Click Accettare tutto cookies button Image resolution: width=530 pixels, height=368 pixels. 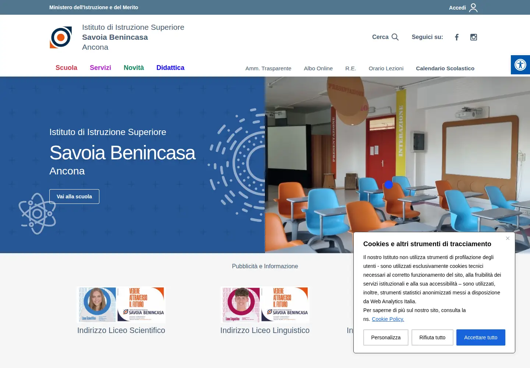[481, 337]
